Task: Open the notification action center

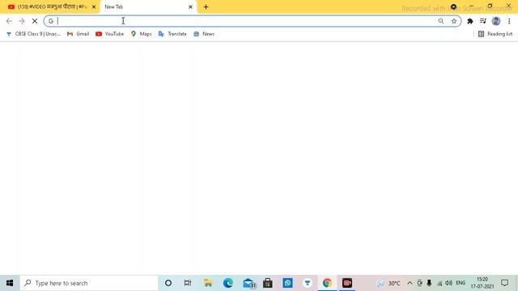Action: click(x=504, y=283)
